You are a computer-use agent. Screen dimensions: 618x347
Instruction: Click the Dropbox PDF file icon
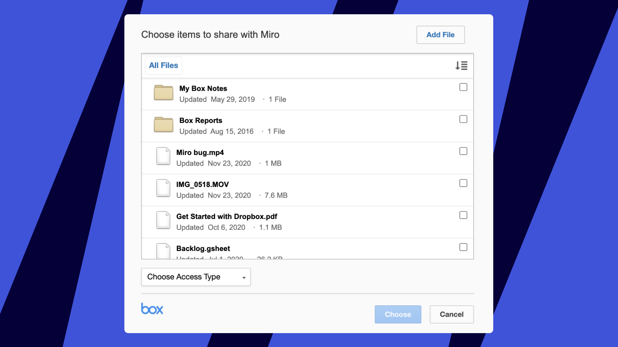tap(163, 220)
